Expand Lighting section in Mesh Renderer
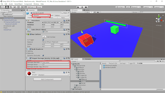Viewport: 165px width, 93px height. tap(27, 51)
